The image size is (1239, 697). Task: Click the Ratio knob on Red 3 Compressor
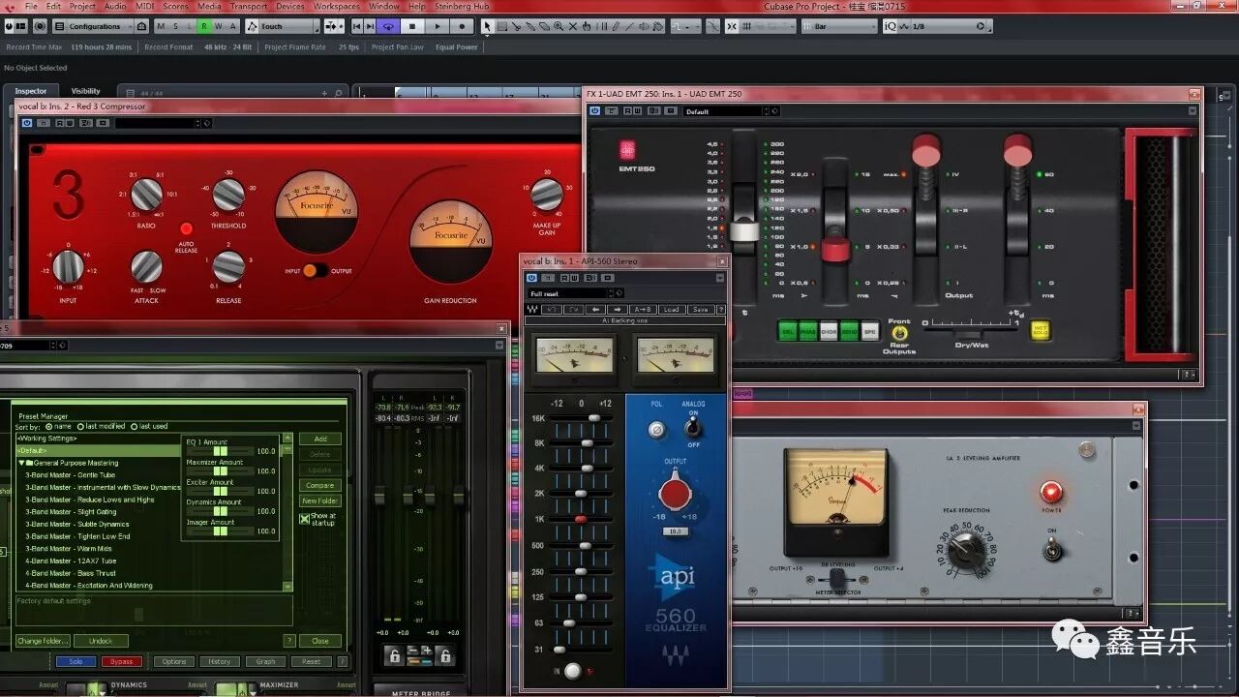(x=146, y=195)
